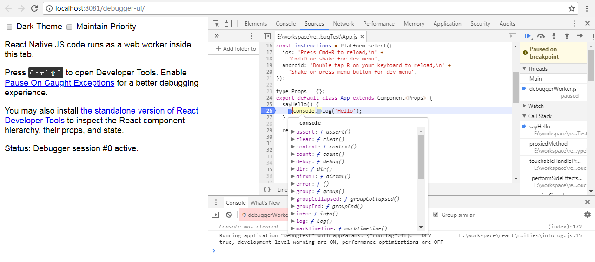Pretty-print the source with braces icon
Viewport: 595px width, 262px height.
pos(267,189)
